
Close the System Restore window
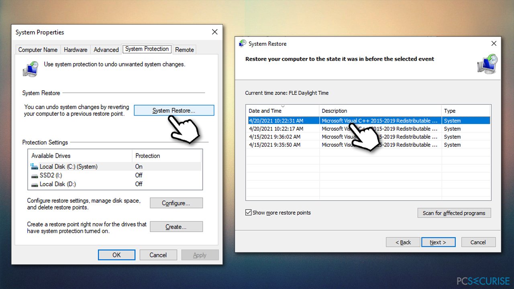click(x=494, y=43)
